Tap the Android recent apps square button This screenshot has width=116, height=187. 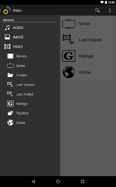point(83,182)
